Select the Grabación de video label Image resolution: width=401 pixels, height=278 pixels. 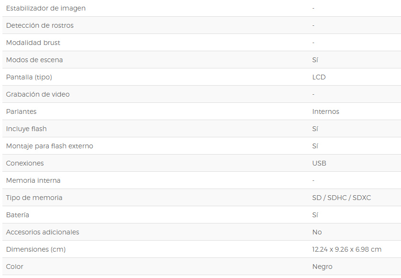[38, 94]
